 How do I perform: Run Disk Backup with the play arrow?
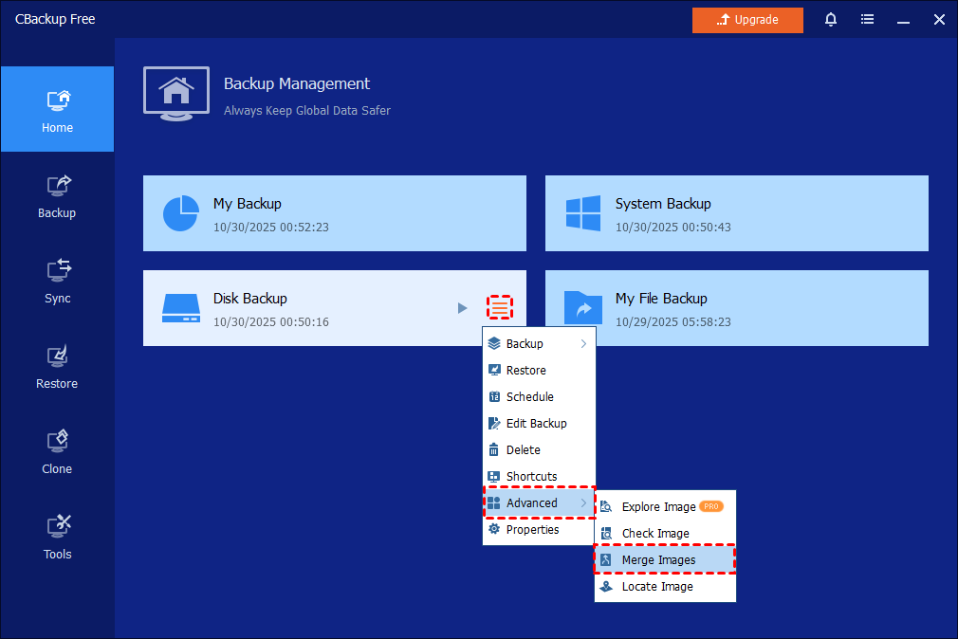(x=462, y=307)
